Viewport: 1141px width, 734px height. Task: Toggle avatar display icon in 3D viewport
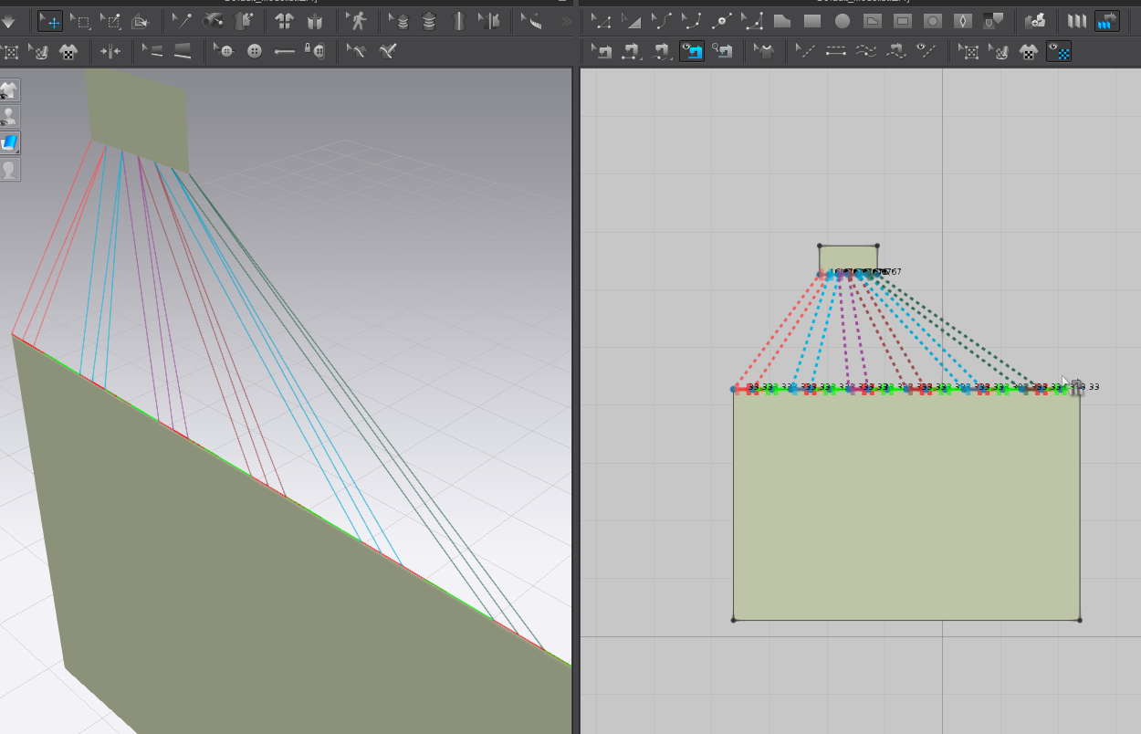tap(9, 117)
